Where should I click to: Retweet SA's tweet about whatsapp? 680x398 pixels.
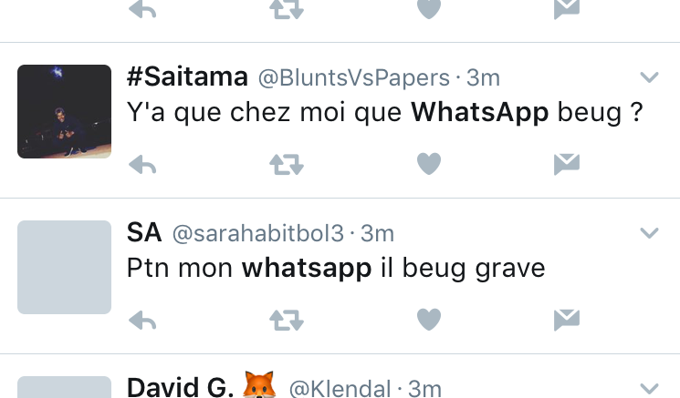287,321
